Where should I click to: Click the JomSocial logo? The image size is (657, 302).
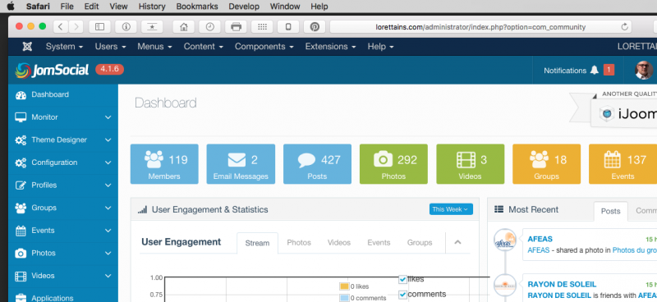[x=52, y=70]
